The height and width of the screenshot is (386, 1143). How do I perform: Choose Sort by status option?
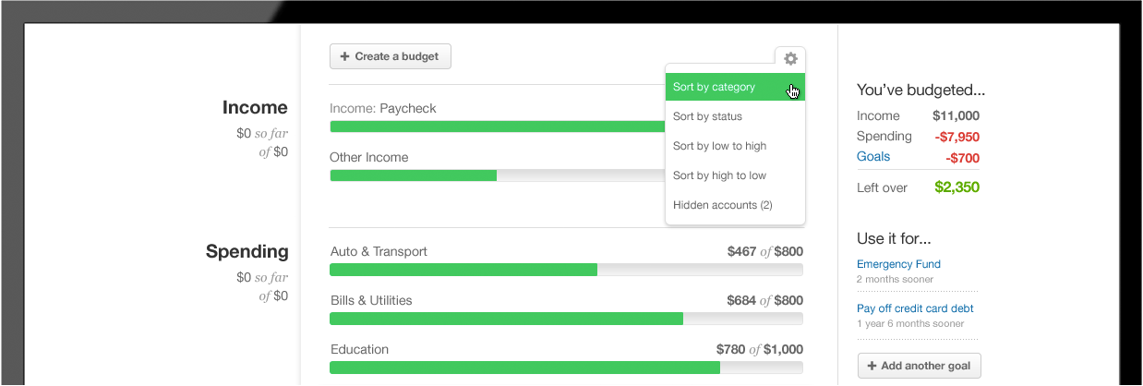pyautogui.click(x=707, y=116)
